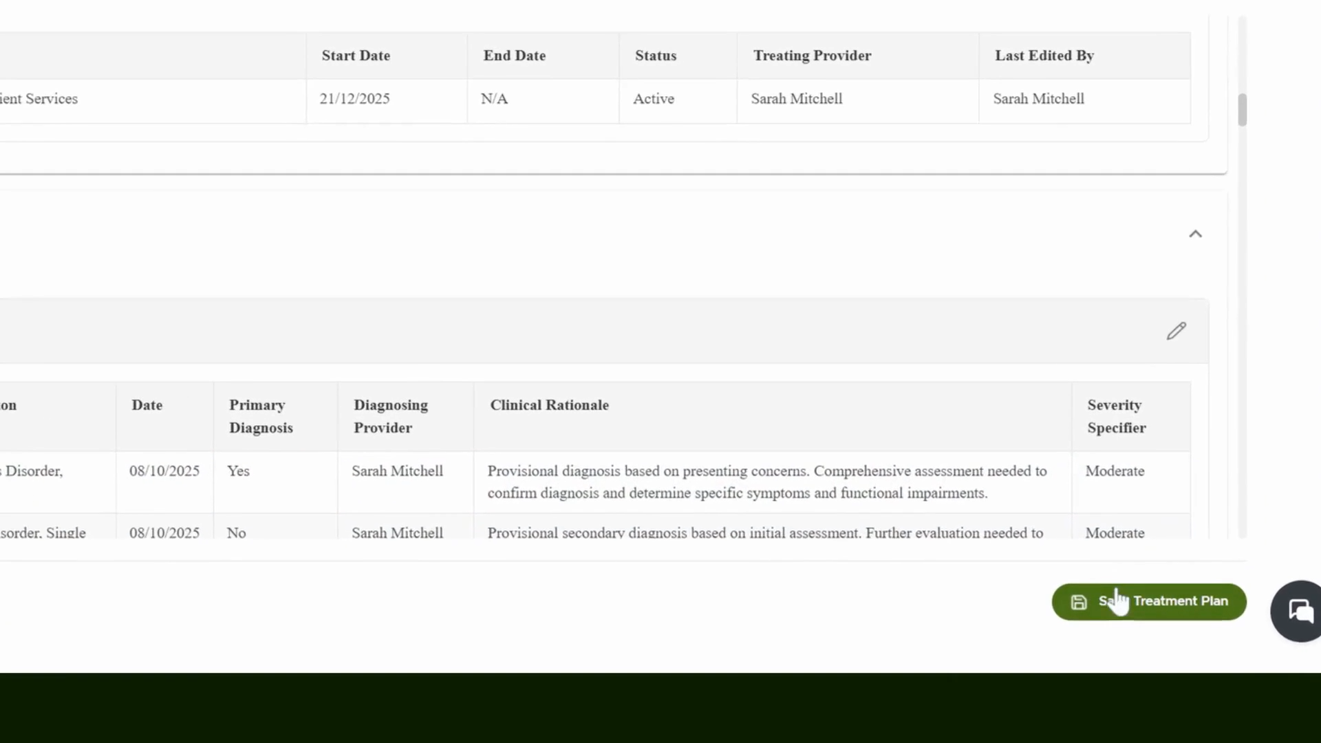Click the Clinical Rationale column header

click(x=549, y=405)
